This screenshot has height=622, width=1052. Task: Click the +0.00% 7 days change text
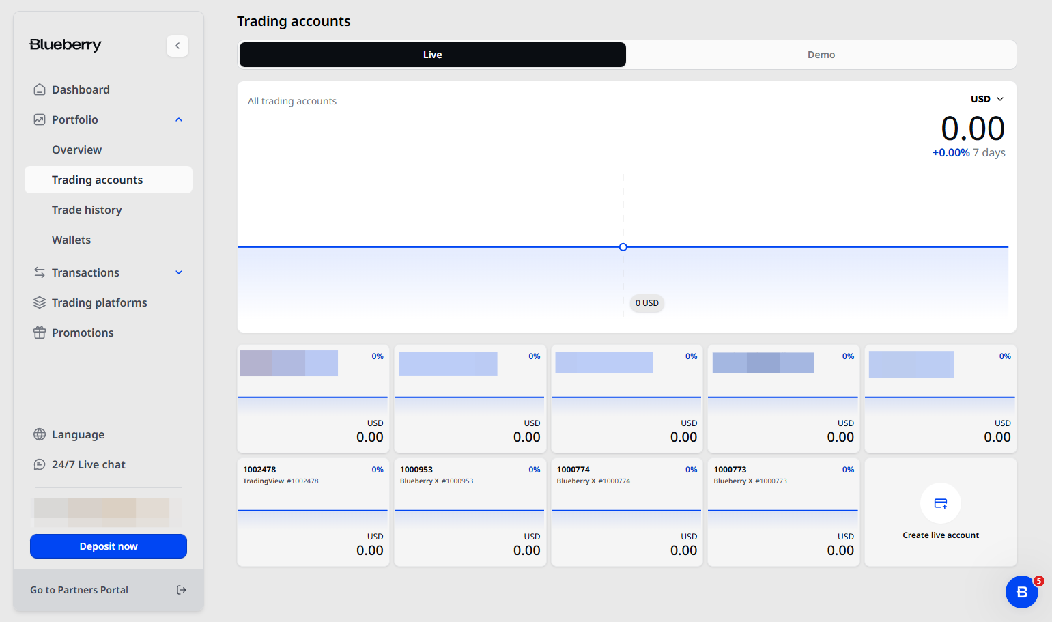pyautogui.click(x=969, y=153)
